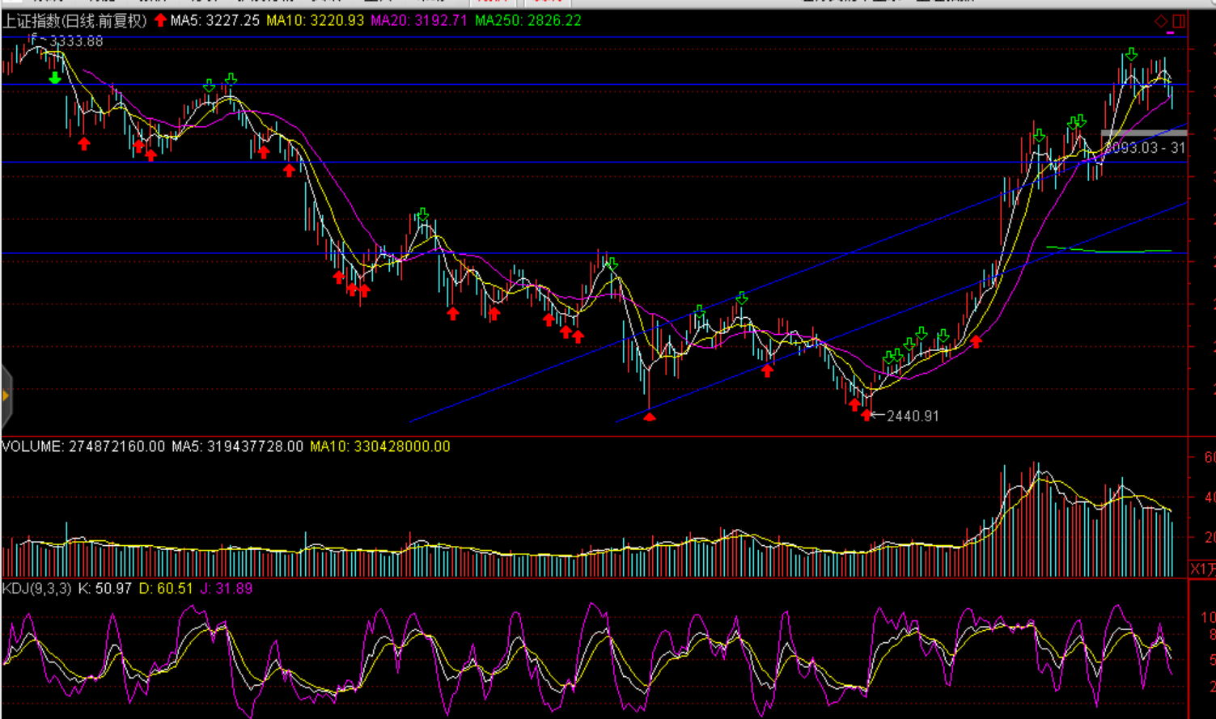Click the 3333.88 high price annotation
This screenshot has height=719, width=1216.
click(76, 40)
